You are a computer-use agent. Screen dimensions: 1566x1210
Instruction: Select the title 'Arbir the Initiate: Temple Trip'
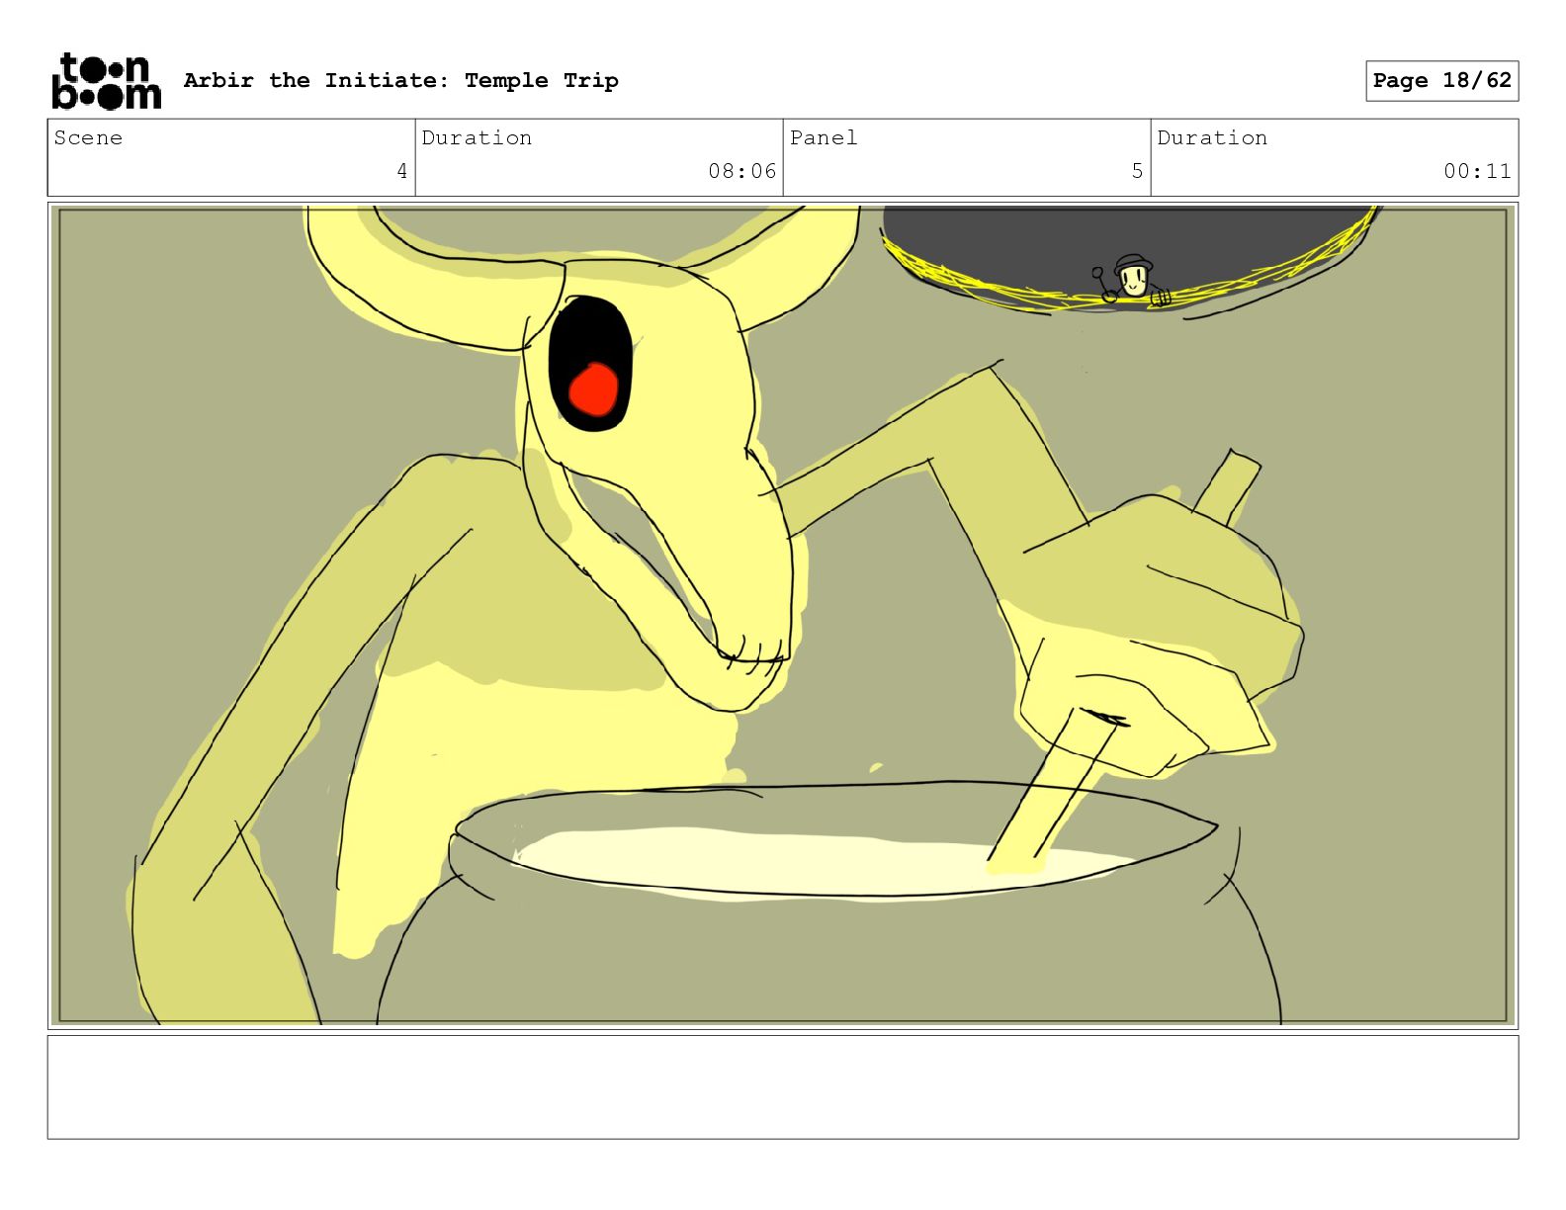click(x=401, y=80)
